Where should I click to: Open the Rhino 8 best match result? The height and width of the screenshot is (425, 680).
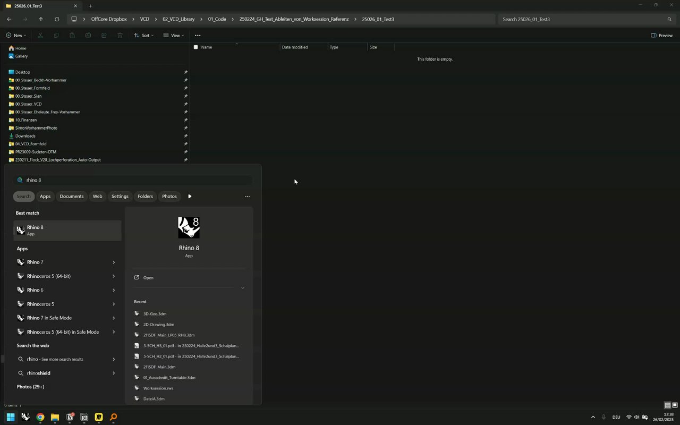tap(67, 231)
